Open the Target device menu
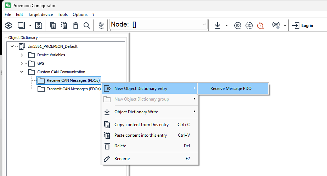 click(40, 15)
